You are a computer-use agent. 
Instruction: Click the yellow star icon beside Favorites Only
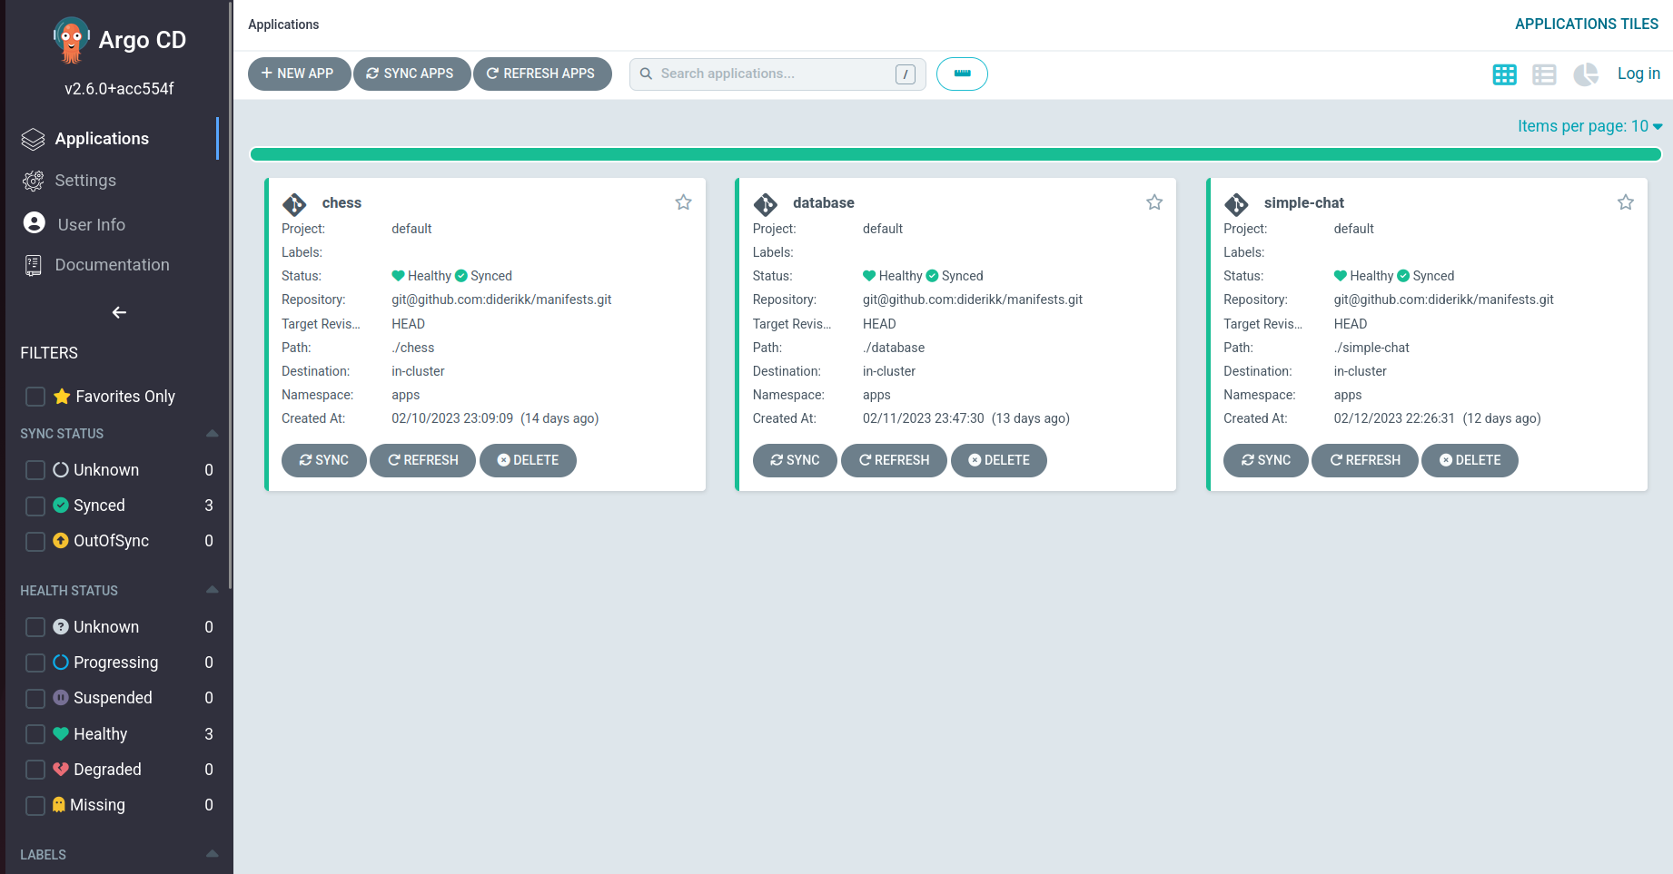click(x=62, y=396)
